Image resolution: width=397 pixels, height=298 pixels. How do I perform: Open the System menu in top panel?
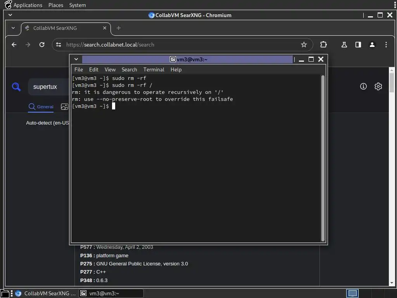click(x=78, y=5)
